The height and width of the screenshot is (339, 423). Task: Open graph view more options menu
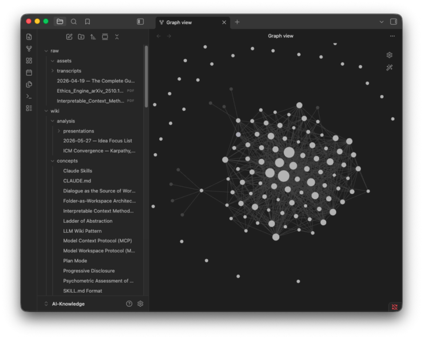(x=392, y=36)
